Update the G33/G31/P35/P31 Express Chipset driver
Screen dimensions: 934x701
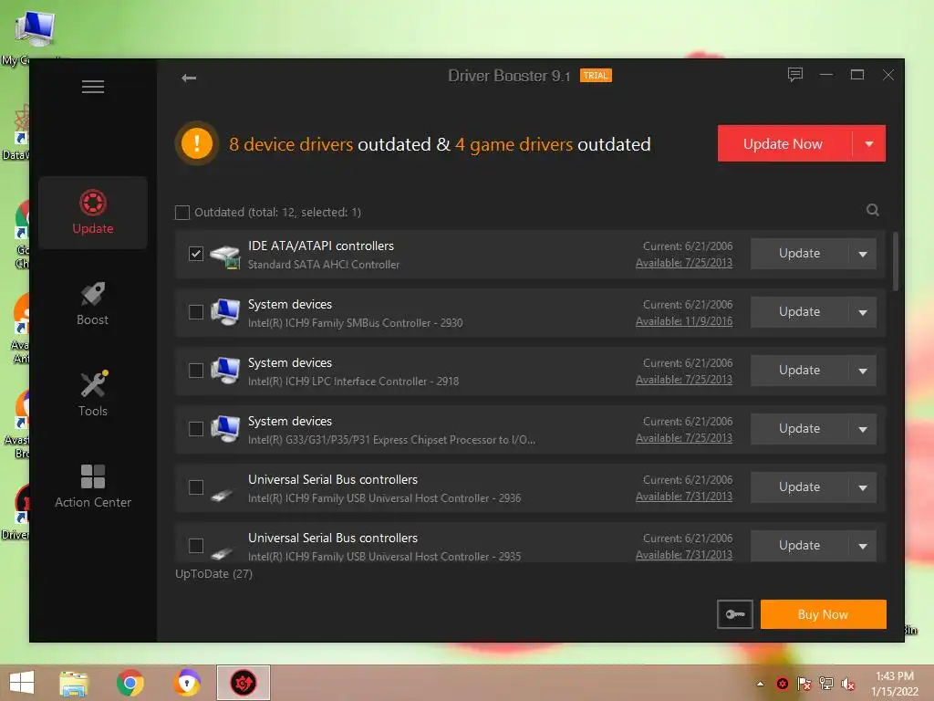tap(799, 429)
